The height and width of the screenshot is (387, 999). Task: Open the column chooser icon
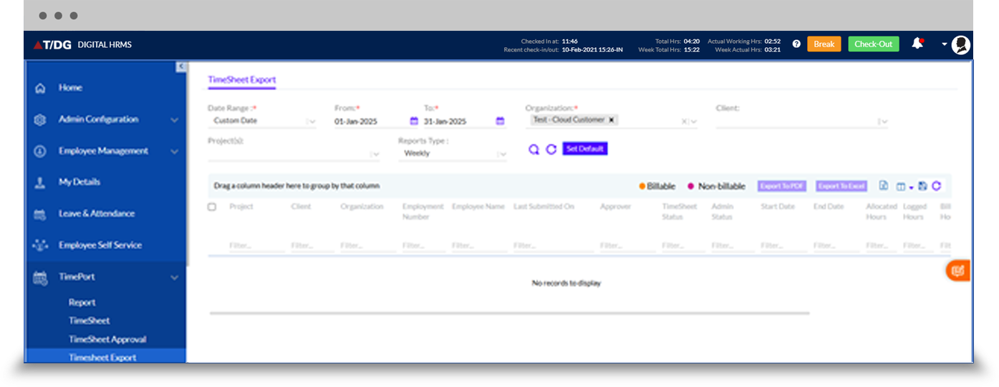901,186
